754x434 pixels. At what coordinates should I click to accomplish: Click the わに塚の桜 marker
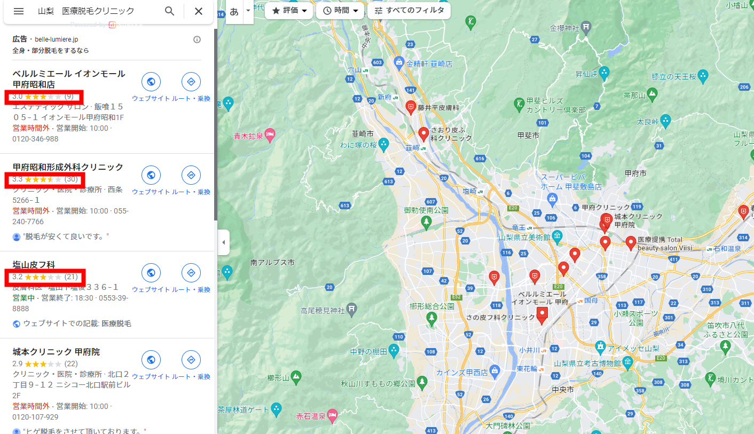tap(384, 144)
